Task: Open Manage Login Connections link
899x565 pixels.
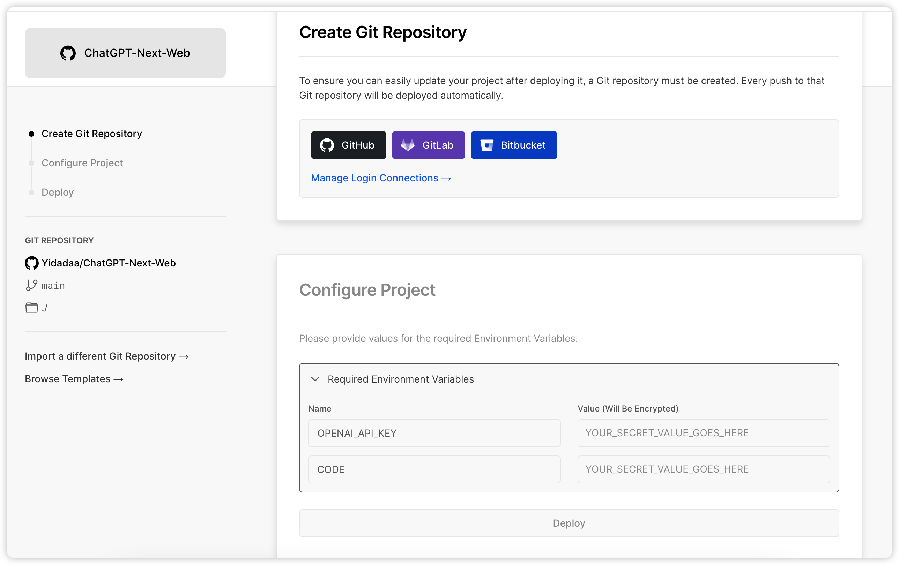Action: [x=381, y=178]
